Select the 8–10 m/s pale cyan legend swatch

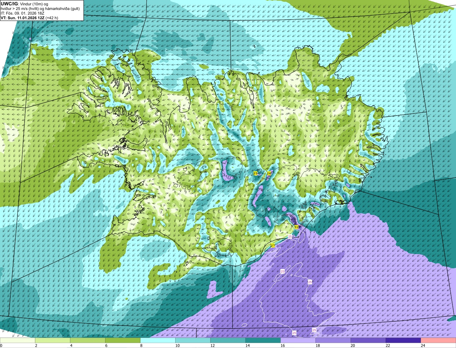[158, 340]
